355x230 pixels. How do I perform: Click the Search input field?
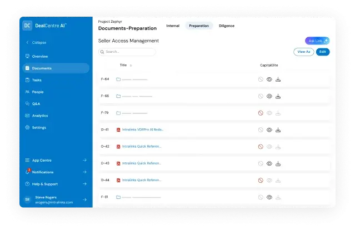tap(127, 52)
